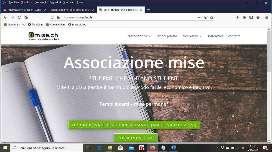Open page actions three-dots menu
The image size is (272, 152).
[200, 17]
